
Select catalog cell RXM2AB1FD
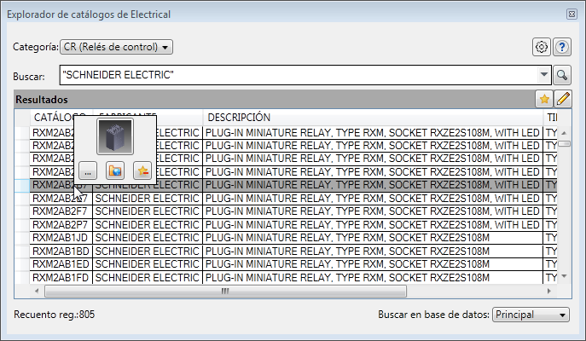coord(61,278)
